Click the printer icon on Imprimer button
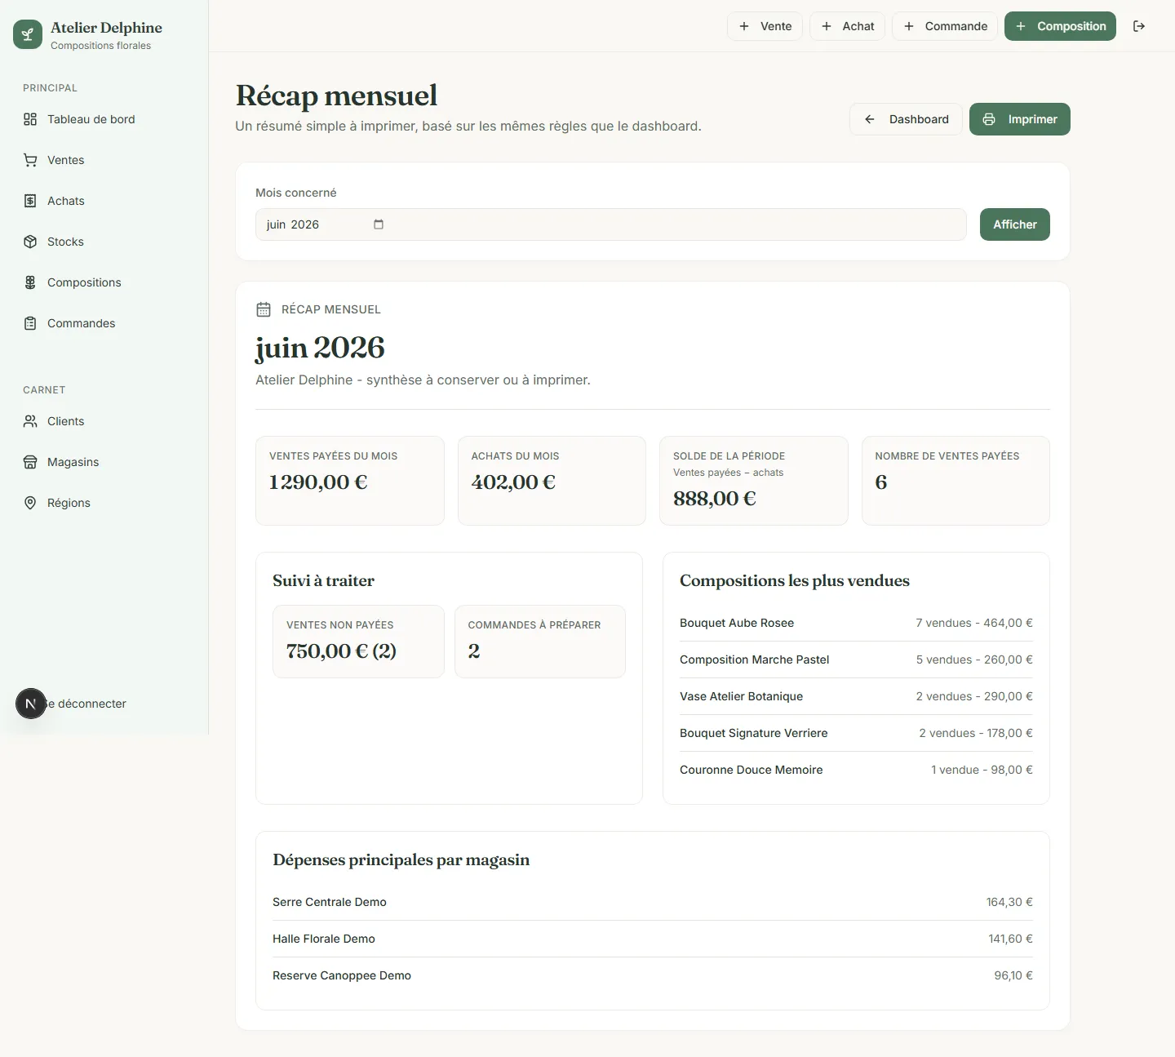 tap(989, 119)
